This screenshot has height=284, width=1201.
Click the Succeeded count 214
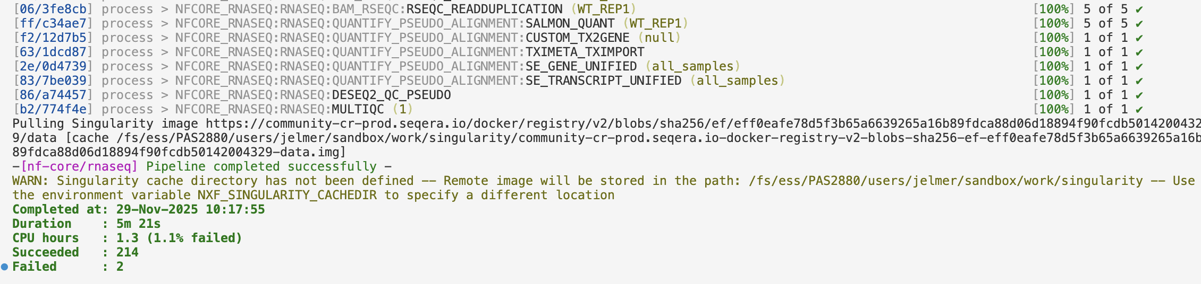coord(128,253)
